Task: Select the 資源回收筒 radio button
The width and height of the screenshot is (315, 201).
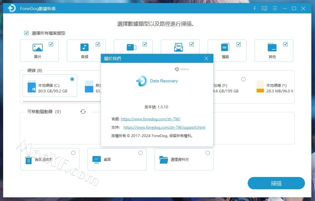Action: [x=73, y=153]
